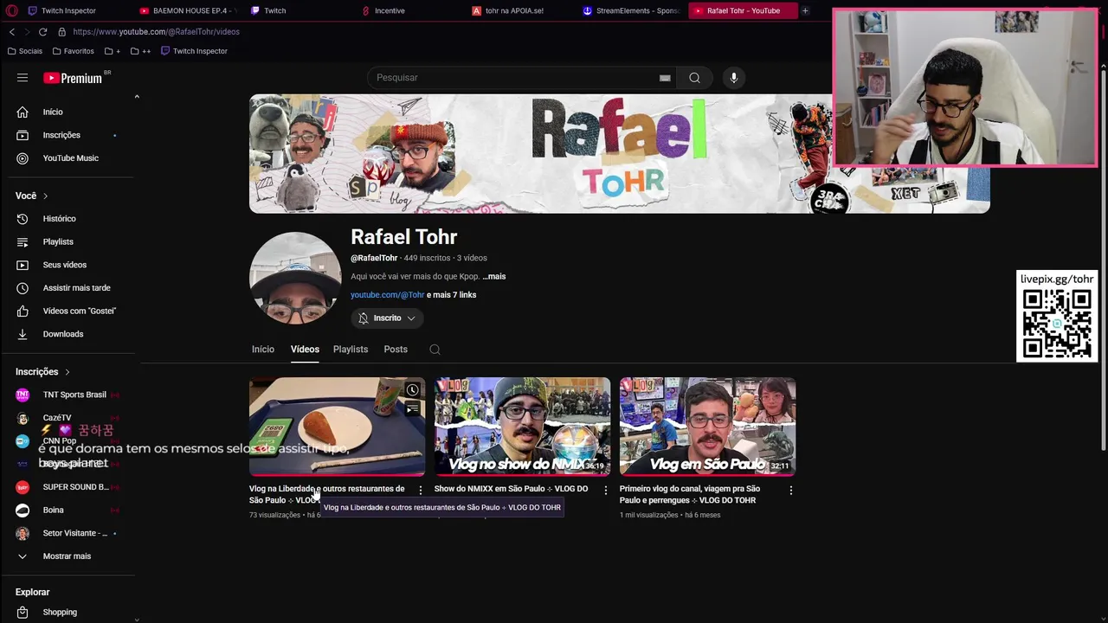
Task: Add Liberdade video to watch later clock icon
Action: 413,390
